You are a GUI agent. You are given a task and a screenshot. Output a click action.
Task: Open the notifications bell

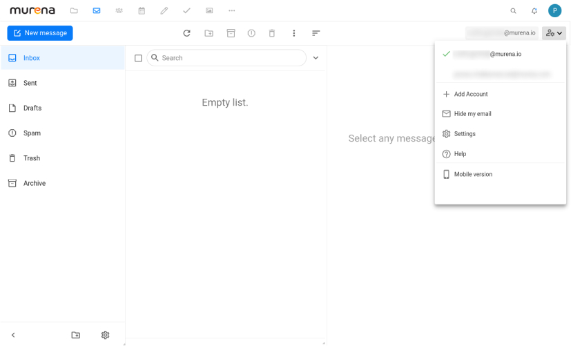[x=534, y=11]
